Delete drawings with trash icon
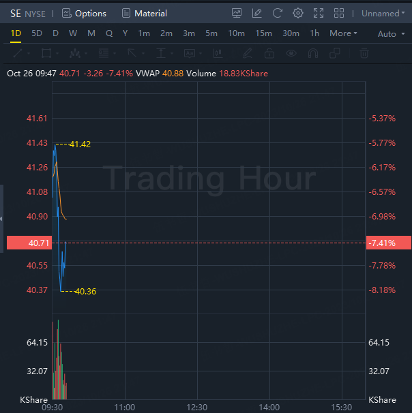Viewport: 412px width, 413px height. 364,53
